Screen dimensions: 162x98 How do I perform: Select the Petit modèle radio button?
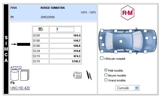tap(106, 70)
